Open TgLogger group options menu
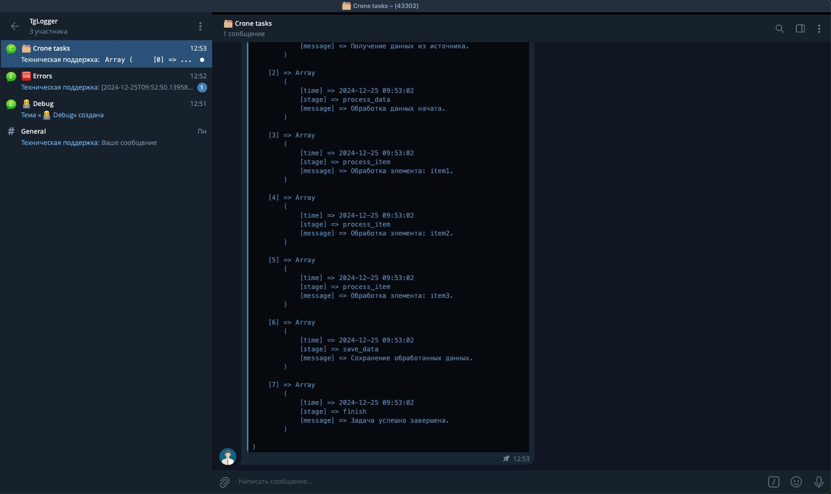The height and width of the screenshot is (494, 831). point(200,26)
